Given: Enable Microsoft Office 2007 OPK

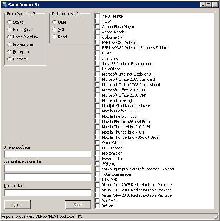Looking at the screenshot, I should tap(97, 90).
